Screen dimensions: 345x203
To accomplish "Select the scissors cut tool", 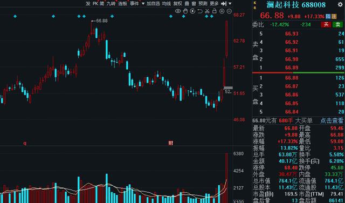I will pos(207,11).
